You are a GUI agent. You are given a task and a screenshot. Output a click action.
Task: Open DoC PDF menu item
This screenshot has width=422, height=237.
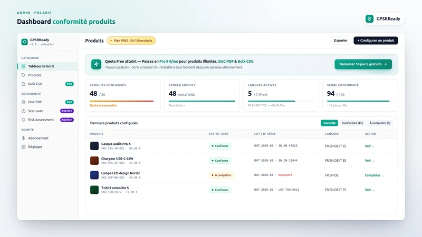(47, 102)
